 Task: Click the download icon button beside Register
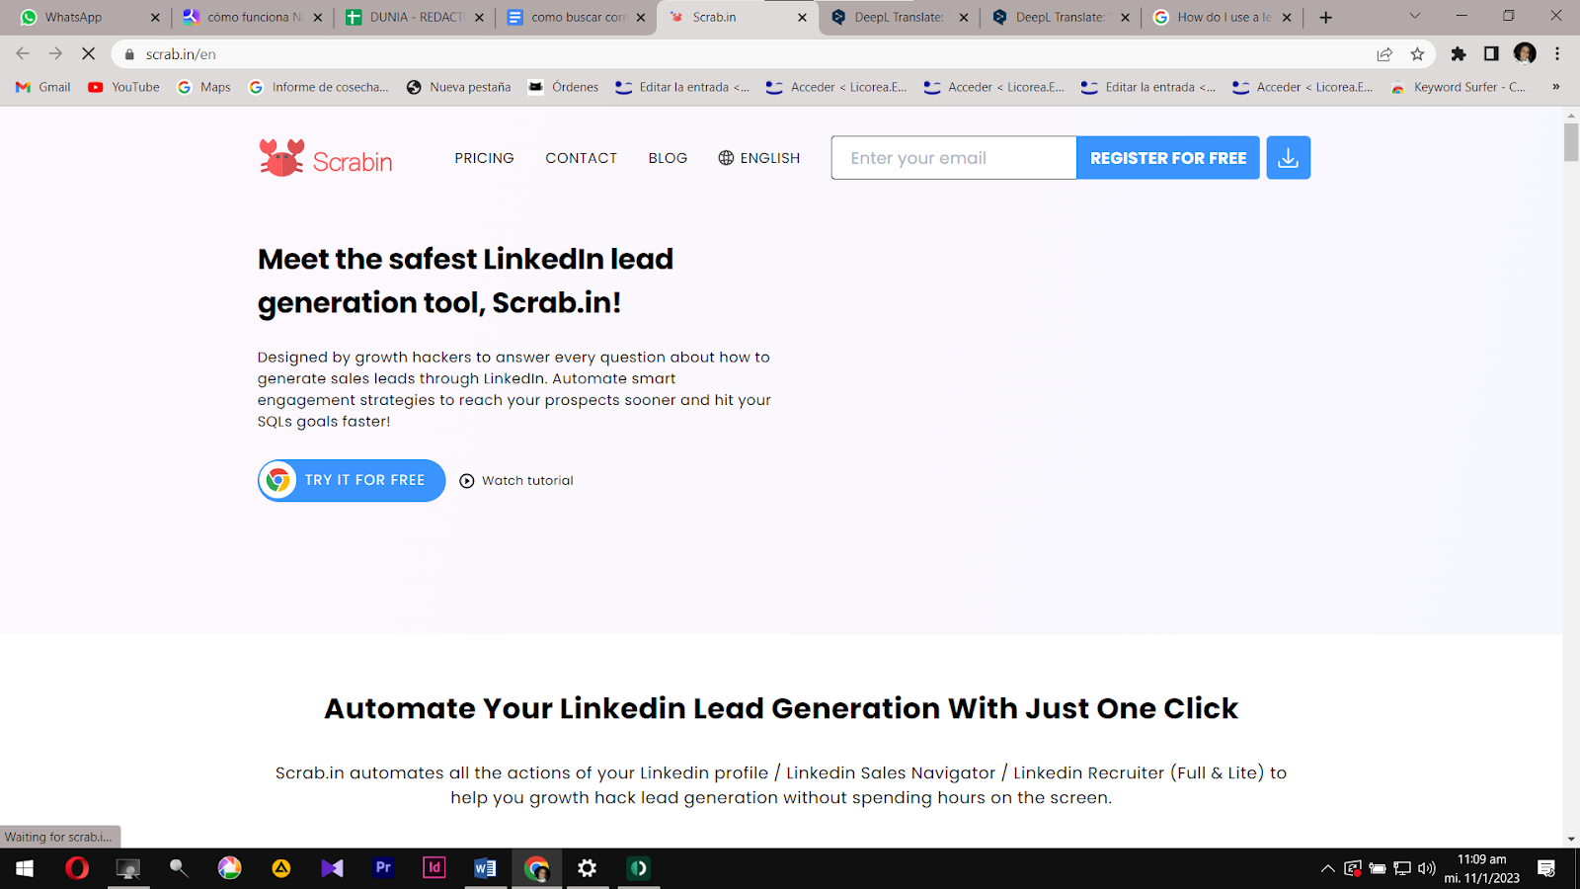click(x=1289, y=158)
